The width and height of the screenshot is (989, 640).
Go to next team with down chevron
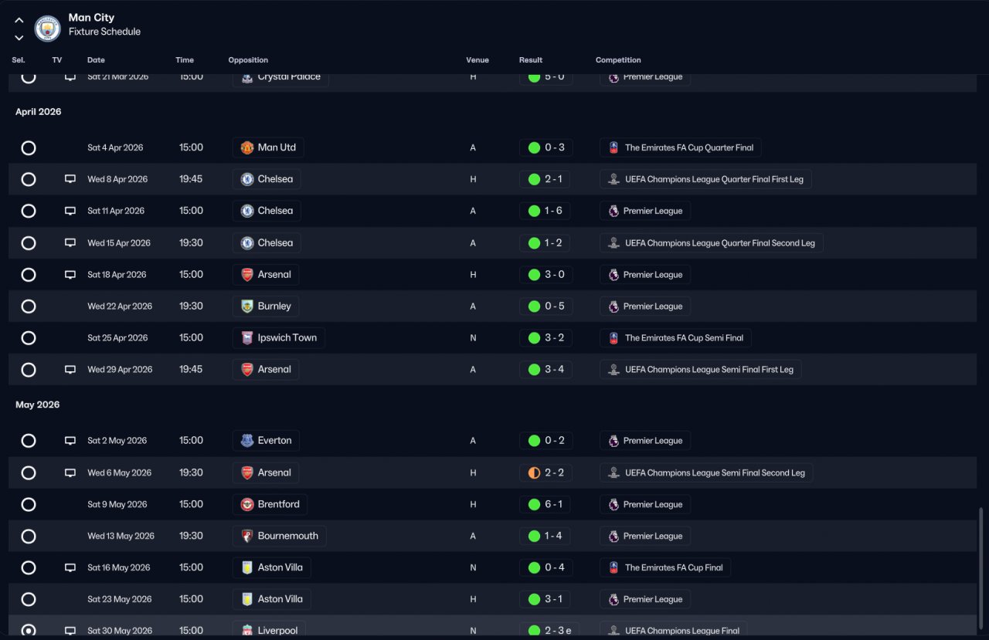[19, 37]
